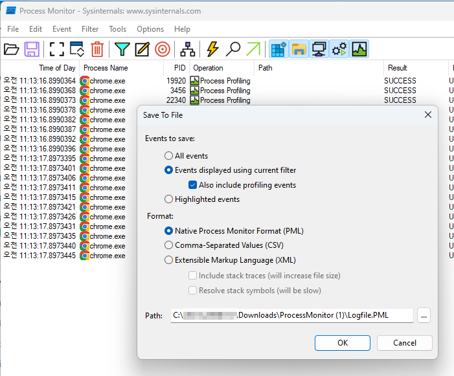The image size is (454, 376).
Task: Select the Include Process From Window target icon
Action: click(x=163, y=49)
